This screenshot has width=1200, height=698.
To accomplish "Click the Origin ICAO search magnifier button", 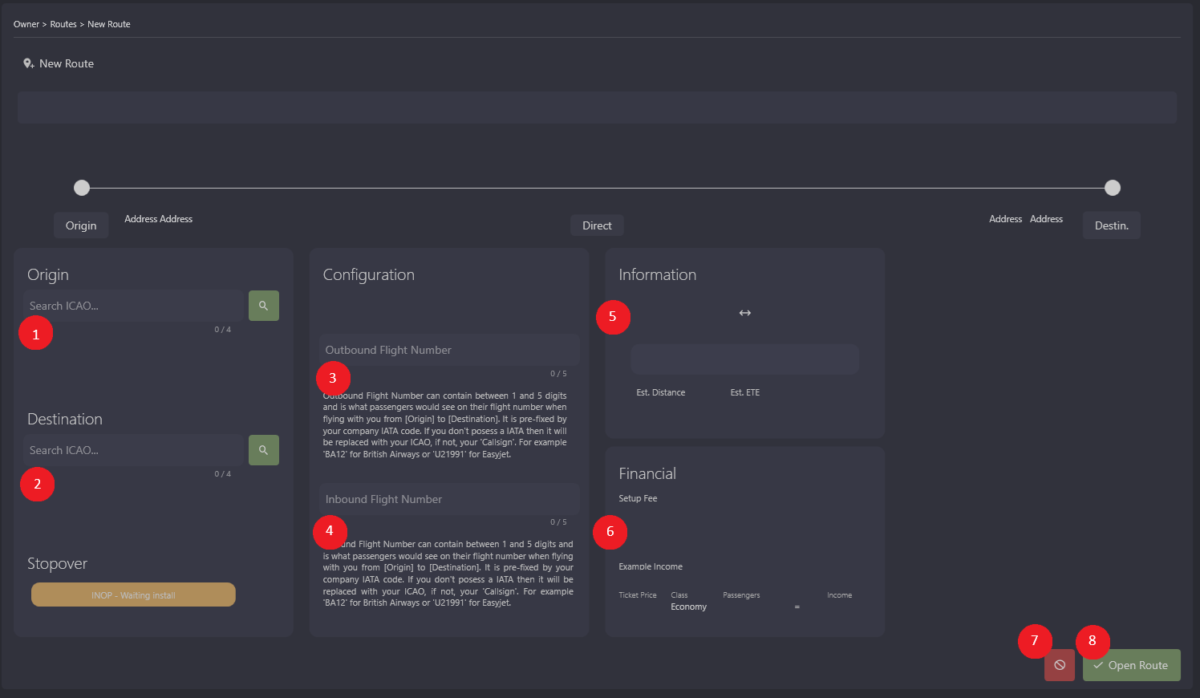I will coord(263,306).
